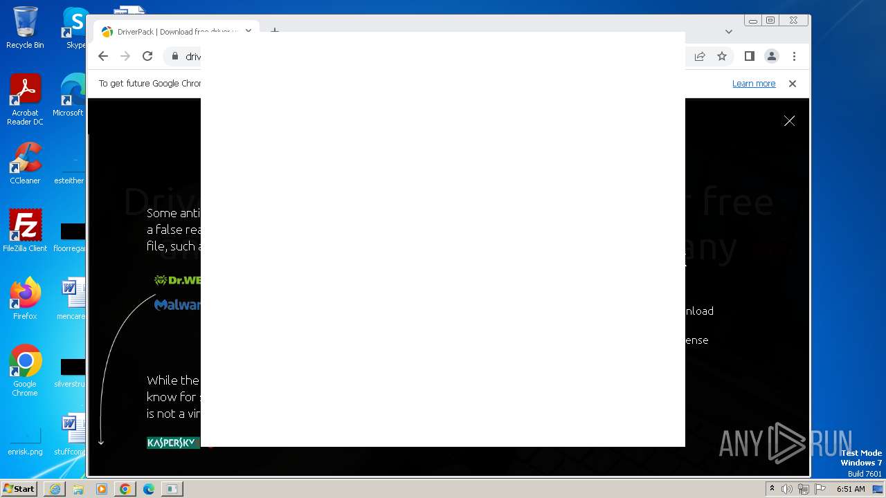Select the silverstru desktop file
The width and height of the screenshot is (886, 498).
tap(71, 372)
